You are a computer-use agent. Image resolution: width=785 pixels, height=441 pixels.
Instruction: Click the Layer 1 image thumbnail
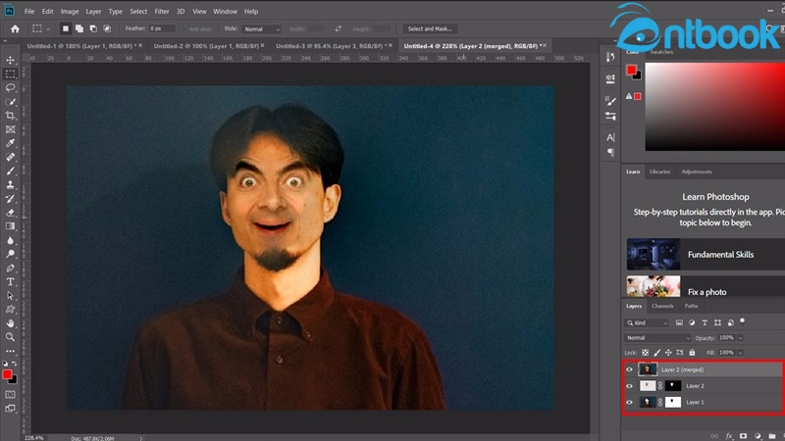(648, 402)
